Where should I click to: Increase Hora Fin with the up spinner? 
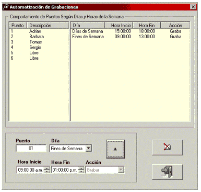coord(81,168)
